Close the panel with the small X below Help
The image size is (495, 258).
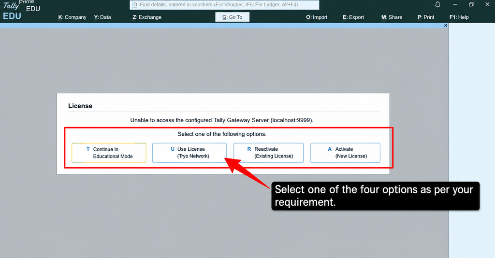[446, 25]
